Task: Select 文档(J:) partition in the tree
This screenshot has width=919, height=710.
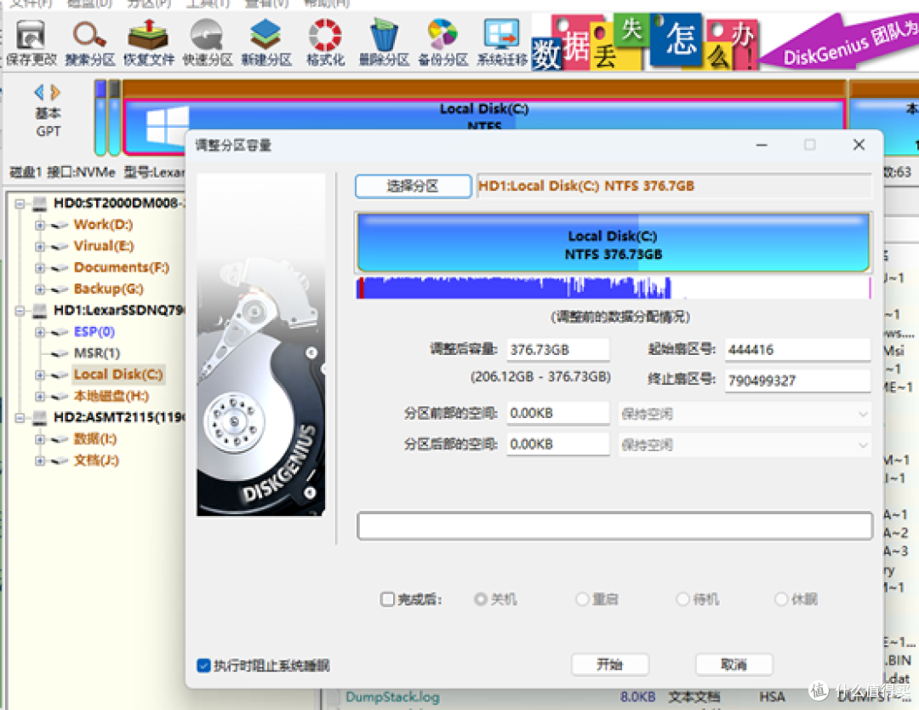Action: pyautogui.click(x=96, y=461)
